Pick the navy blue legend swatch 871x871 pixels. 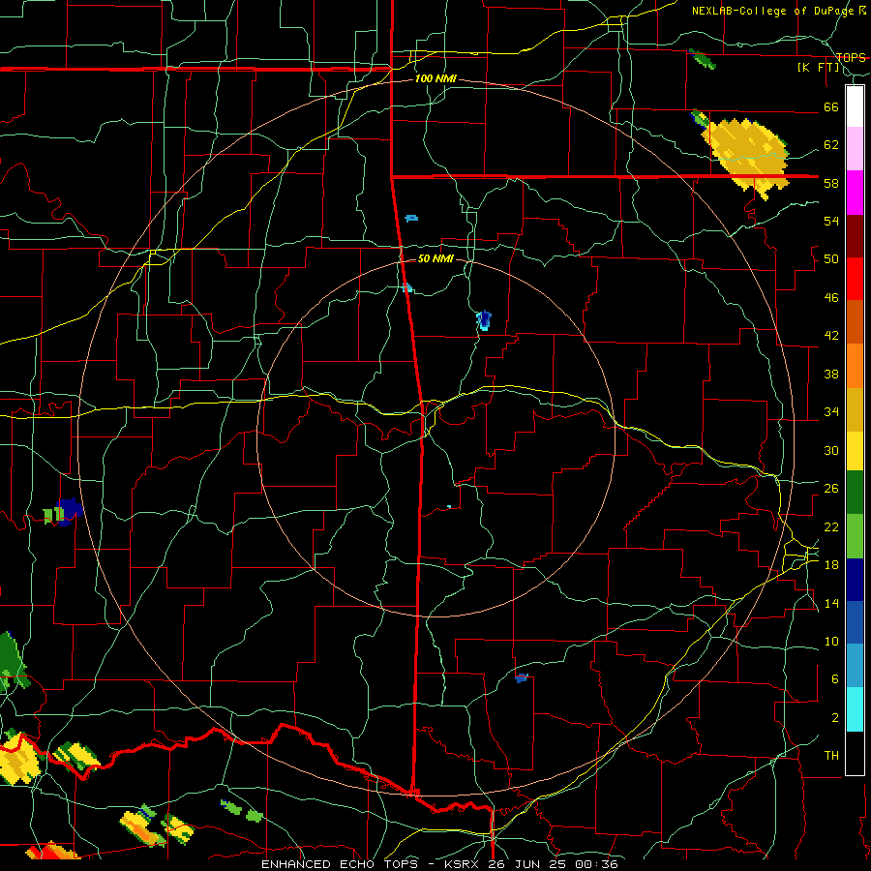[855, 580]
